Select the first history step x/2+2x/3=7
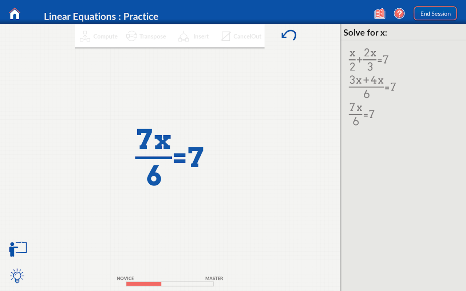The image size is (466, 291). pyautogui.click(x=368, y=60)
